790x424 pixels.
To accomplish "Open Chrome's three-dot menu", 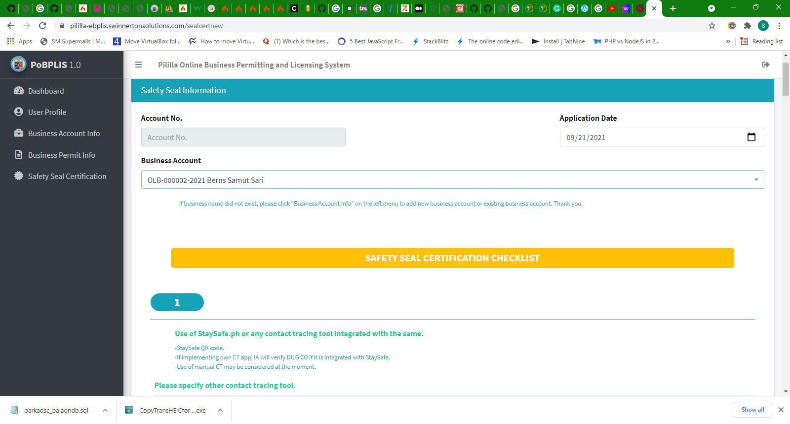I will [779, 26].
